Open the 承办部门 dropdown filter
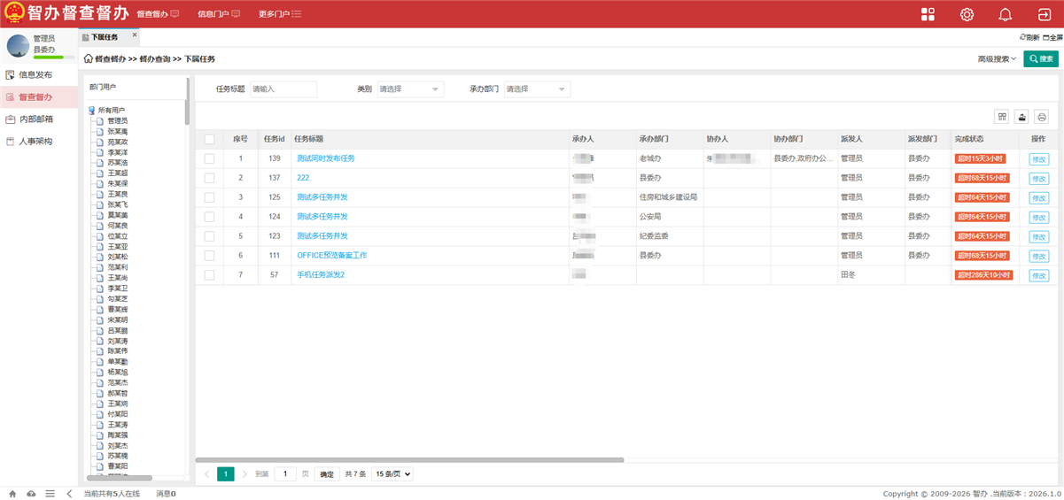The image size is (1064, 500). (x=537, y=89)
